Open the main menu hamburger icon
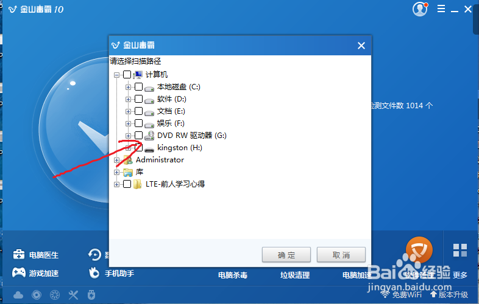The height and width of the screenshot is (304, 479). [x=441, y=9]
